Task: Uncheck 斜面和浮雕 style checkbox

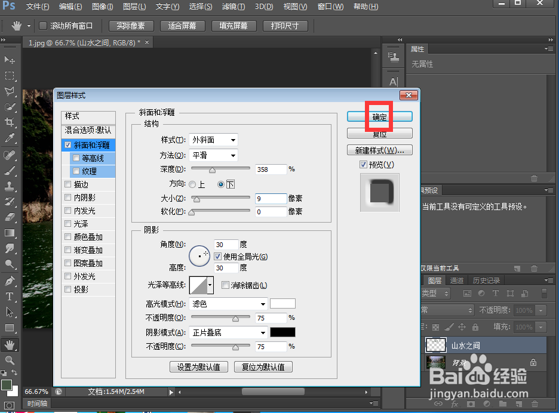Action: pos(67,145)
